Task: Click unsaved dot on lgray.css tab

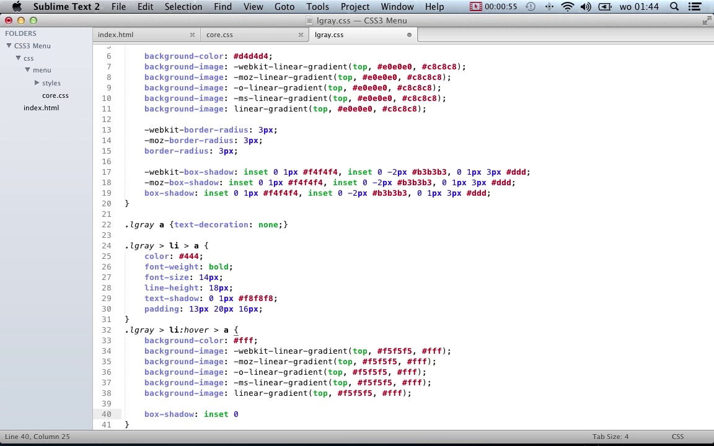Action: point(409,35)
